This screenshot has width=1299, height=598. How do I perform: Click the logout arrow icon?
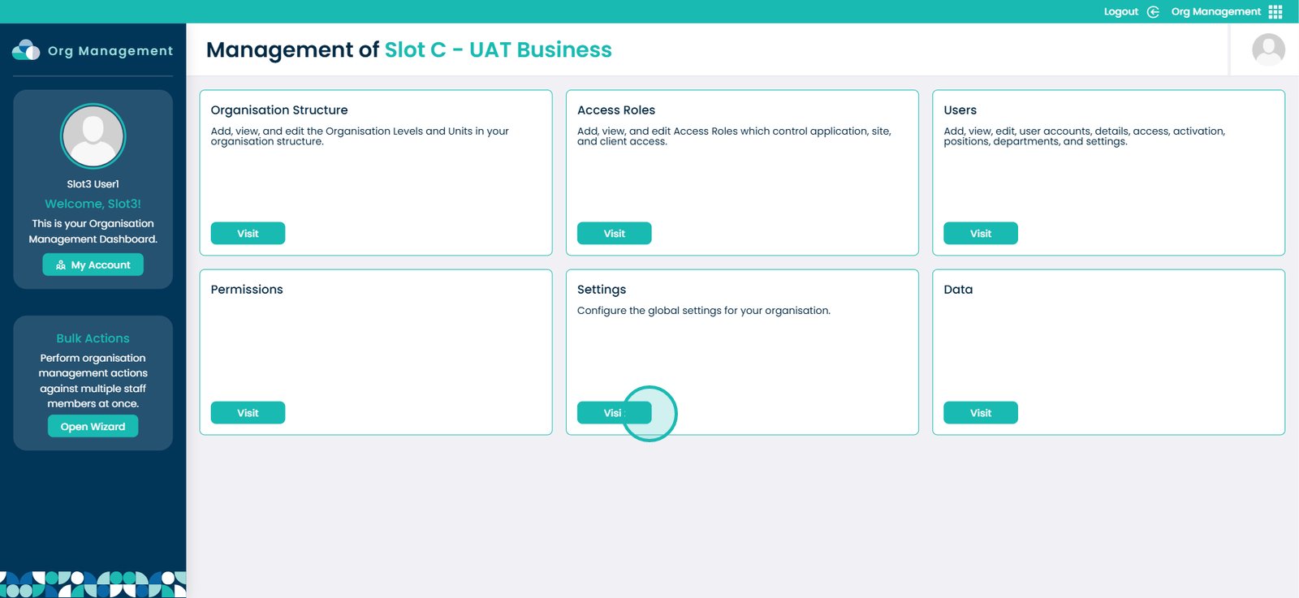tap(1153, 11)
